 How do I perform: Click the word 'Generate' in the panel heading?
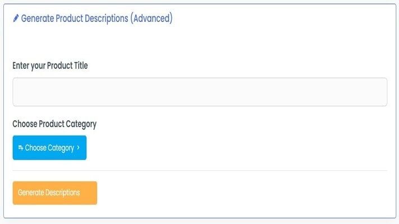tap(39, 18)
